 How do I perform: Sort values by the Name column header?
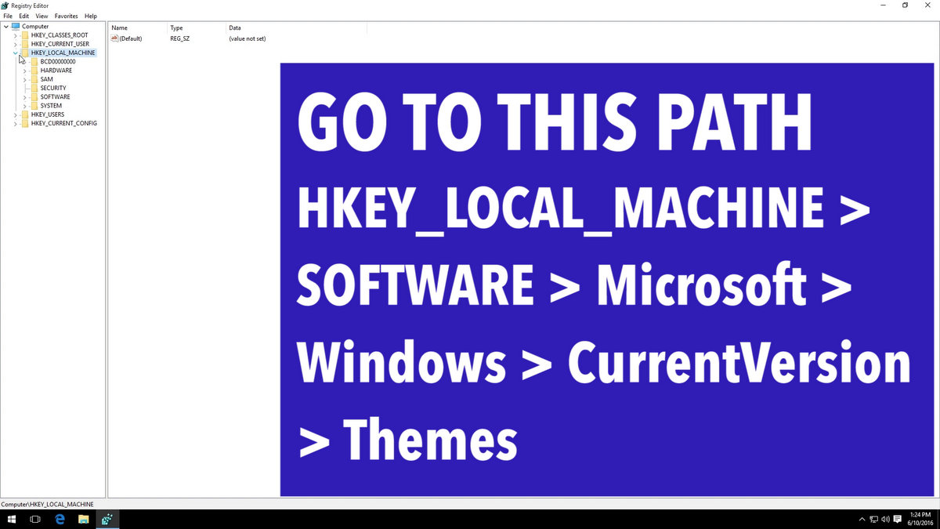click(137, 27)
